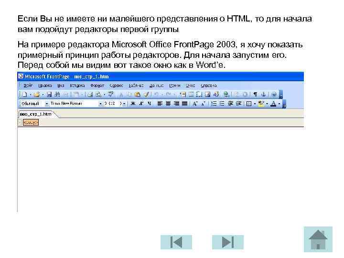The width and height of the screenshot is (344, 258).
Task: Expand formatting toolbar options at right end
Action: click(284, 104)
